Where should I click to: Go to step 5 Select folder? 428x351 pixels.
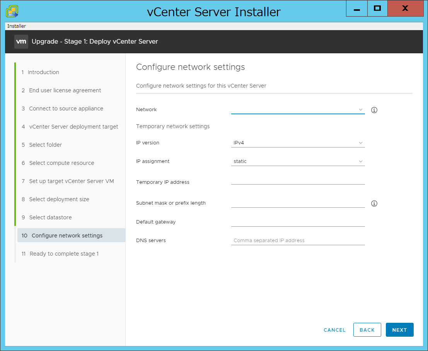41,145
